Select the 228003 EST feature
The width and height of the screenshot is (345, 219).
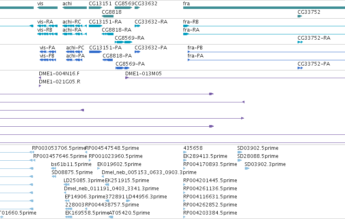point(69,209)
